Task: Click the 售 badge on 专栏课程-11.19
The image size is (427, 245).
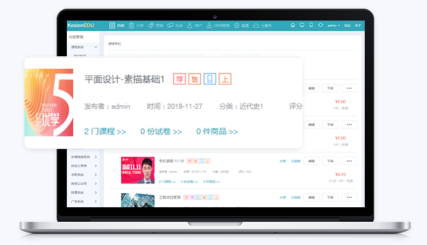Action: (195, 161)
